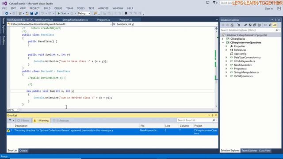Open the editor zoom 100 % dropdown

tap(13, 110)
